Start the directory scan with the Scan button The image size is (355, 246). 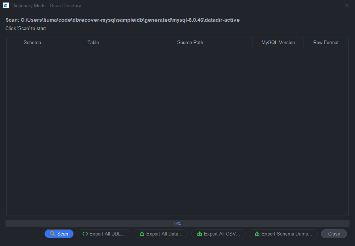coord(59,234)
